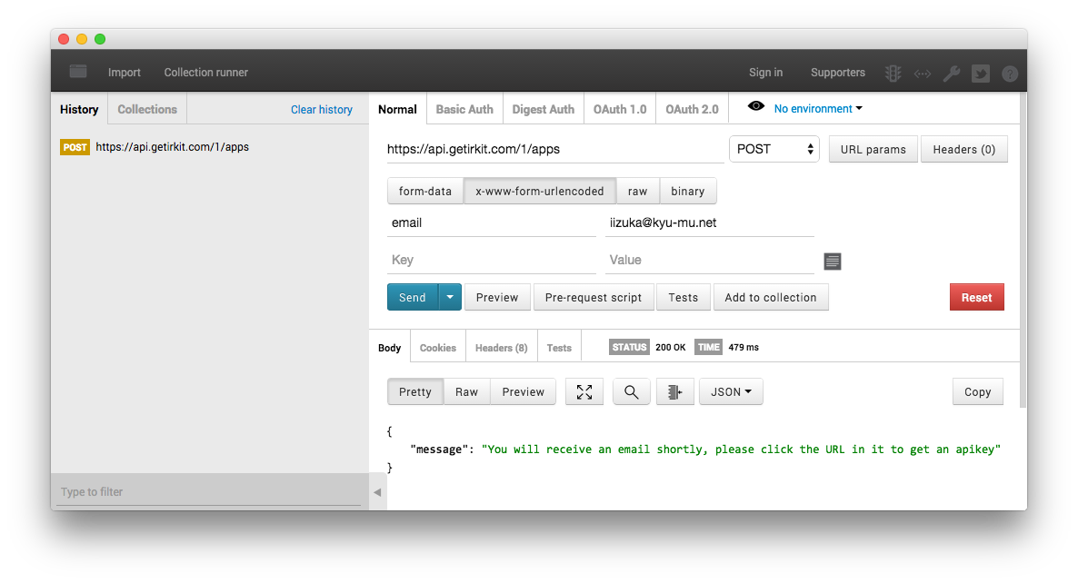Viewport: 1078px width, 583px height.
Task: Select the Raw response view
Action: click(466, 391)
